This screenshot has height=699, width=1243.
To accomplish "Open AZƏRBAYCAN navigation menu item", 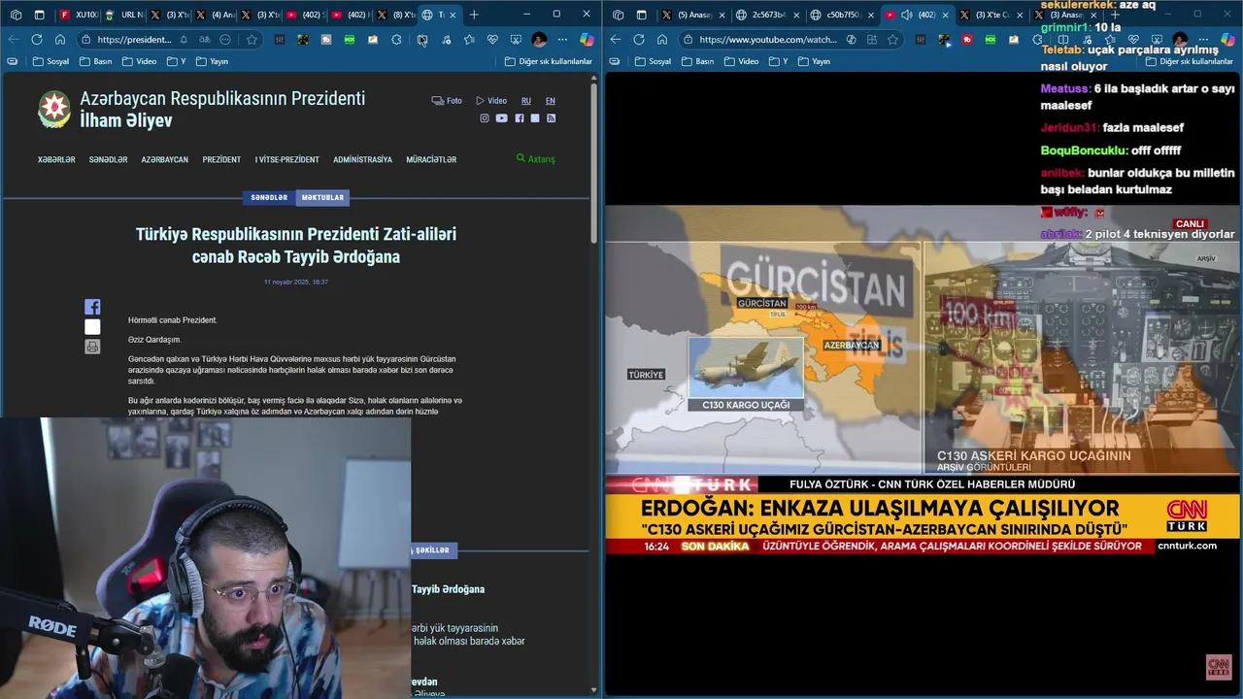I will (165, 159).
